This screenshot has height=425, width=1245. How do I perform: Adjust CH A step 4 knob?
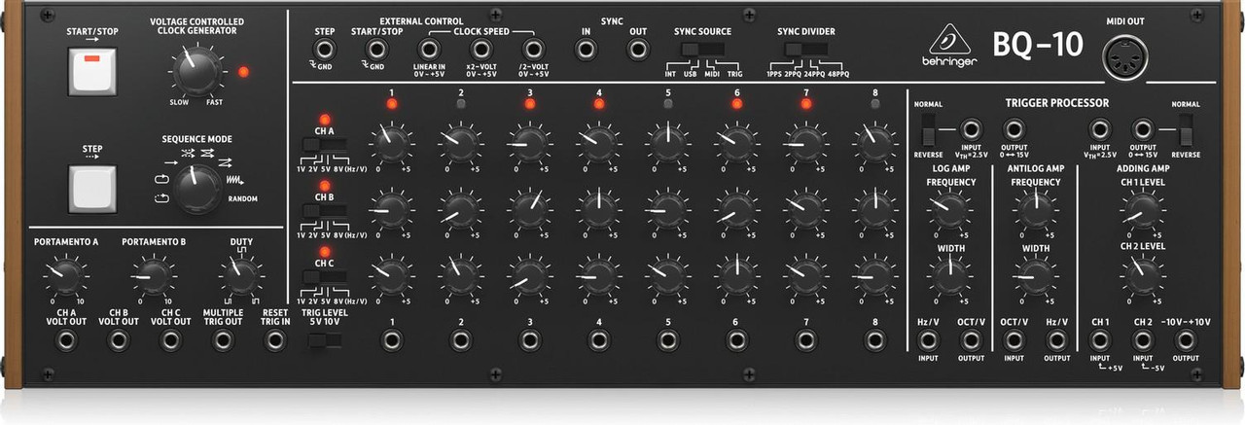point(598,143)
